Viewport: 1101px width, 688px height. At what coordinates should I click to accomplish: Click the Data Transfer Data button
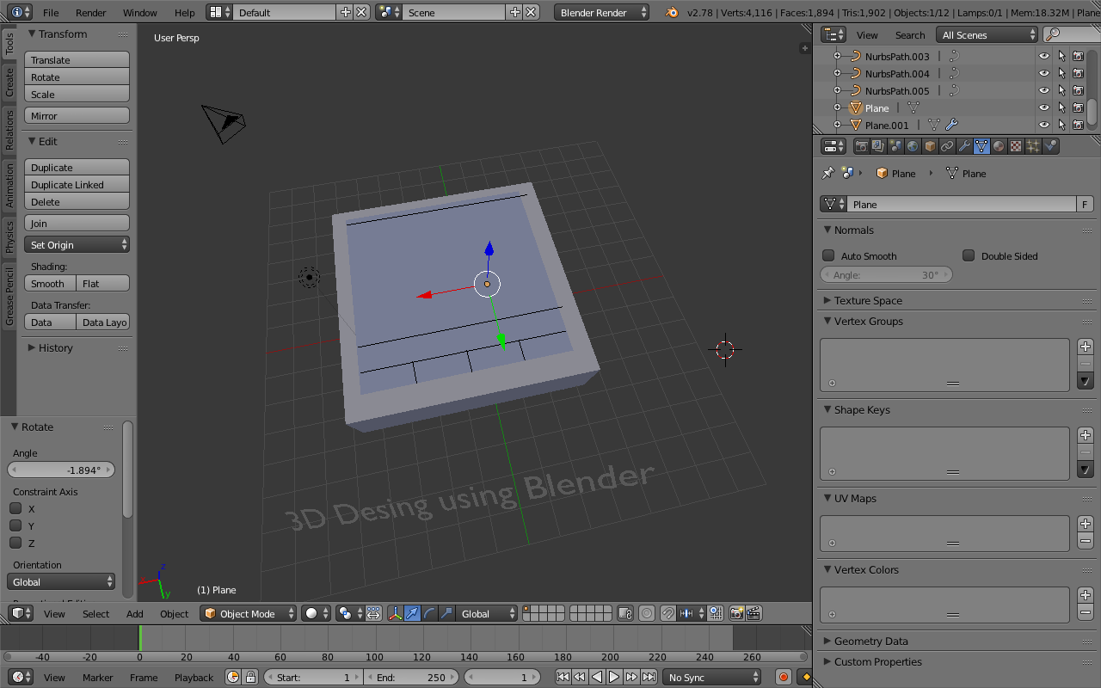[x=50, y=322]
